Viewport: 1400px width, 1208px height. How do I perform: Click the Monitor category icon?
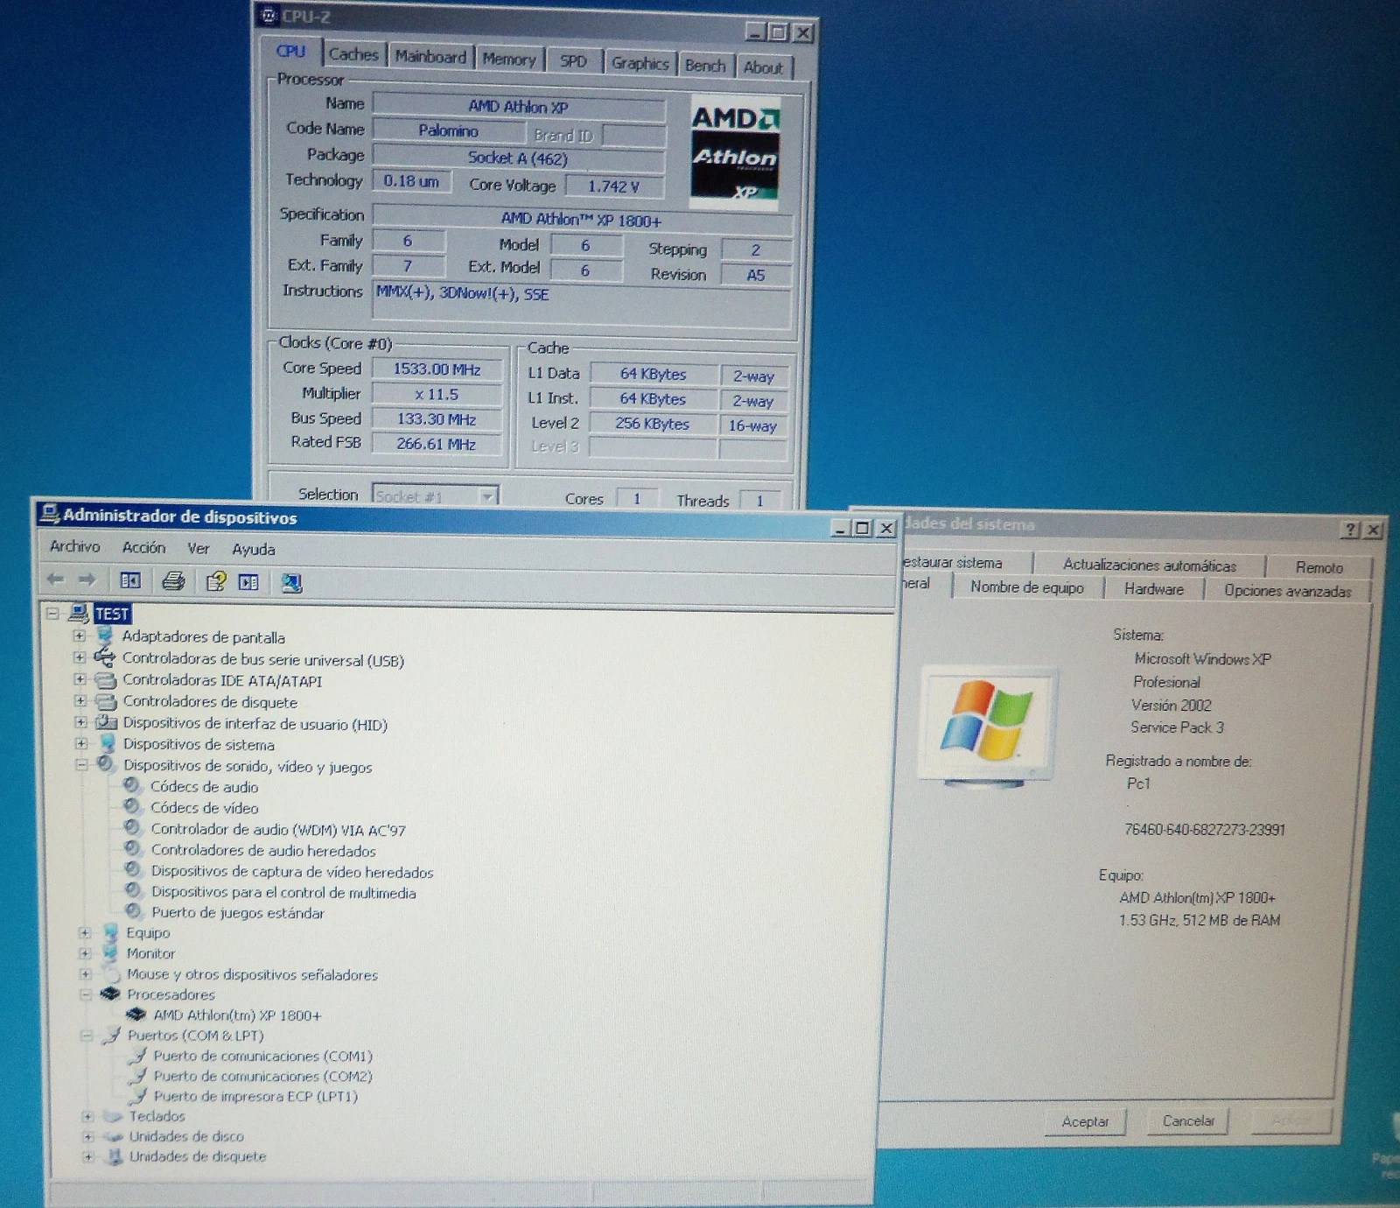click(110, 952)
